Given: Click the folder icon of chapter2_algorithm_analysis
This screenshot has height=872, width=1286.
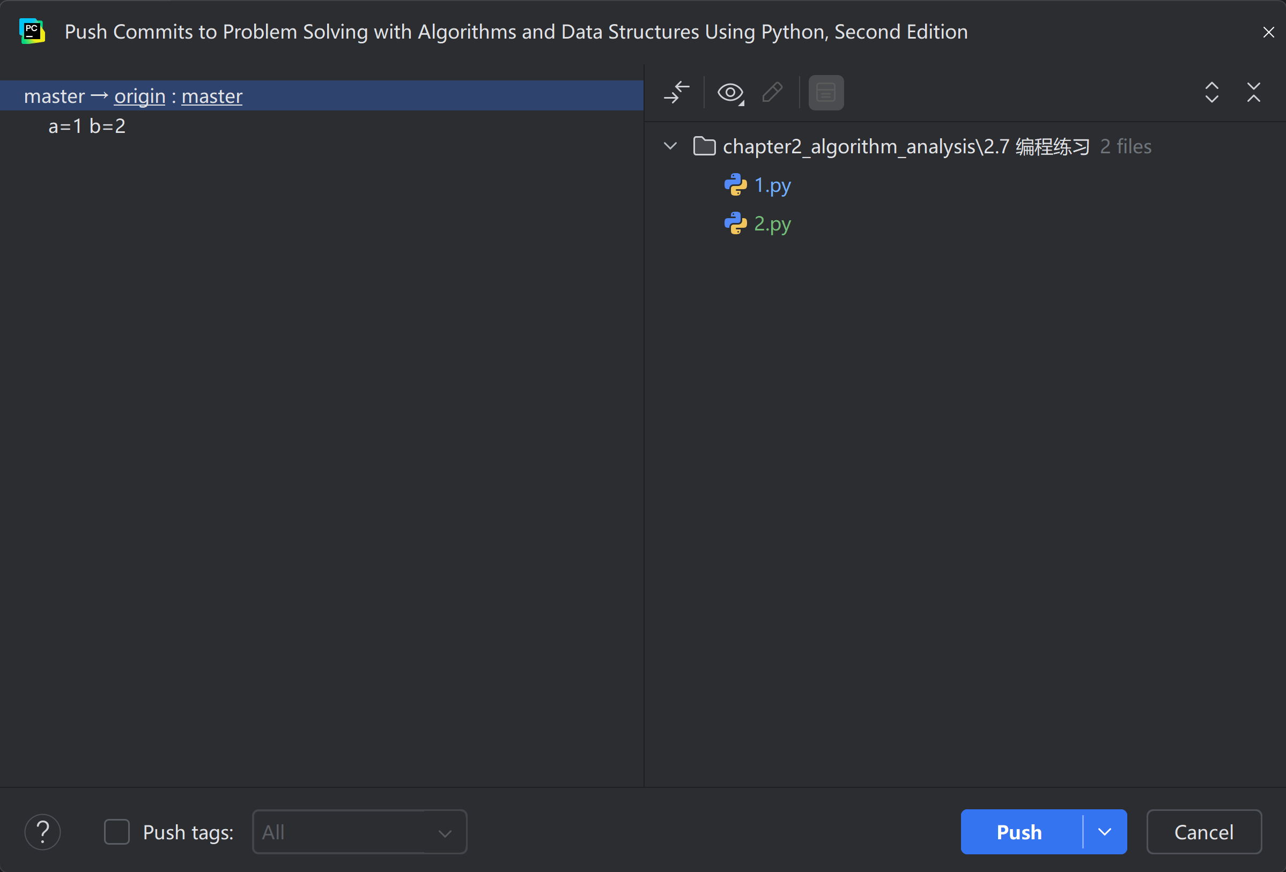Looking at the screenshot, I should [704, 146].
